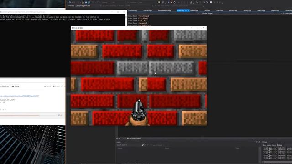
Task: Open the base_weapon.hpp tab
Action: [165, 10]
